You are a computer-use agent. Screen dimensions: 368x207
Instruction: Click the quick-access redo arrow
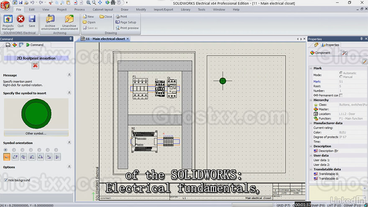tap(41, 3)
